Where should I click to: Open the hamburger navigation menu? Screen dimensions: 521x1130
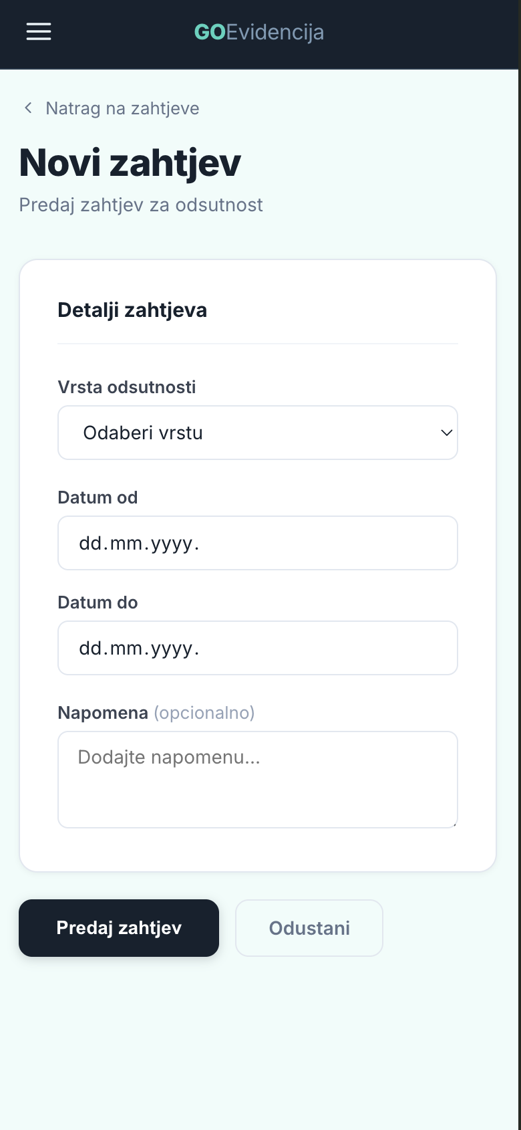pyautogui.click(x=38, y=31)
